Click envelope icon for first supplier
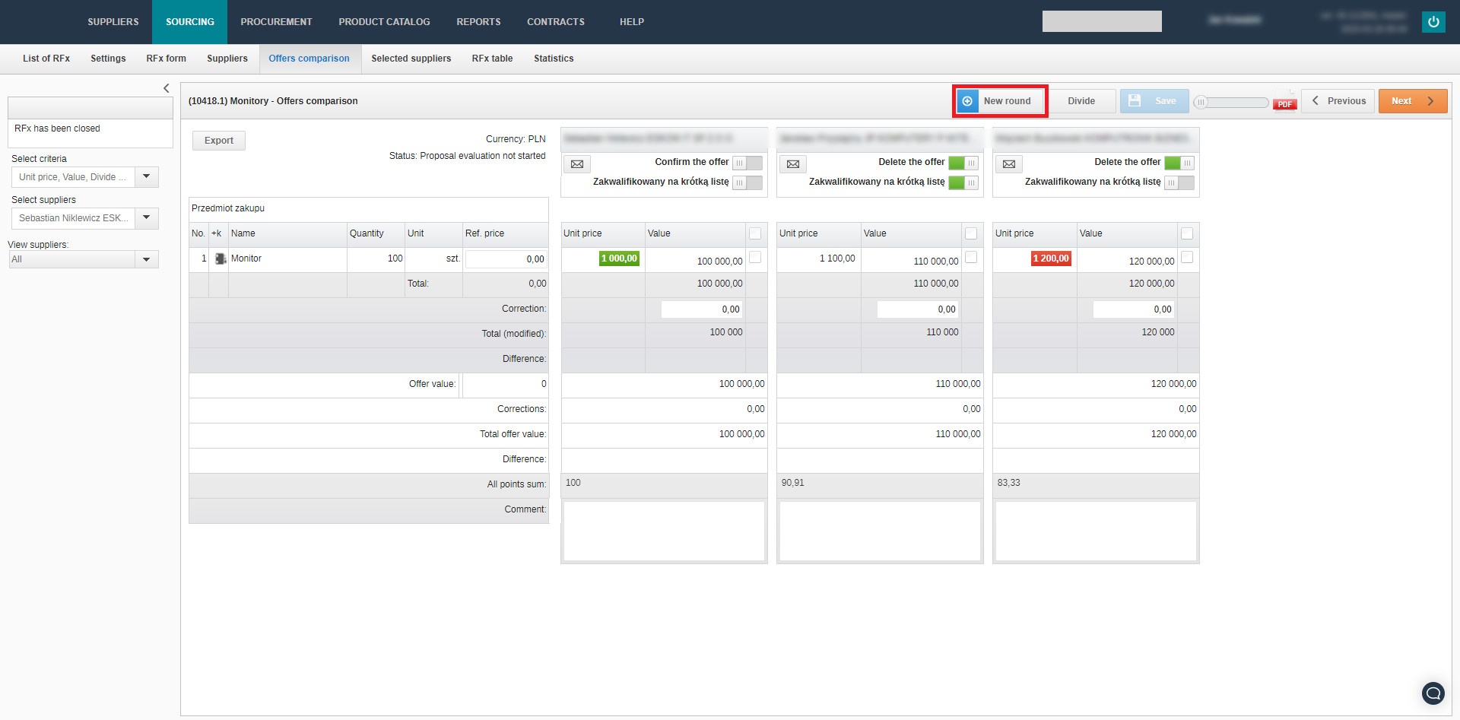Image resolution: width=1460 pixels, height=720 pixels. (577, 164)
